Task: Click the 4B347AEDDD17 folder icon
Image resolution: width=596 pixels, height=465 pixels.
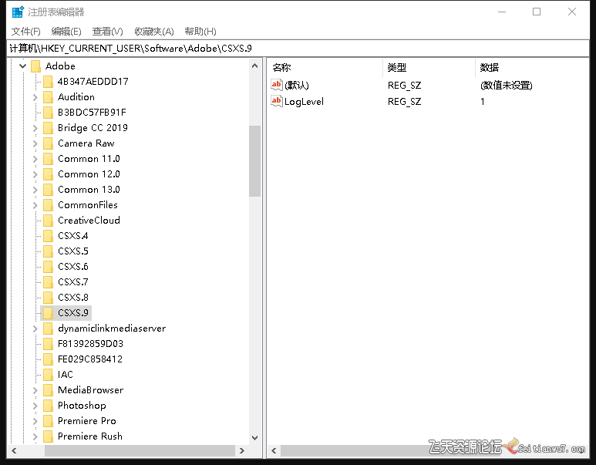Action: [48, 82]
